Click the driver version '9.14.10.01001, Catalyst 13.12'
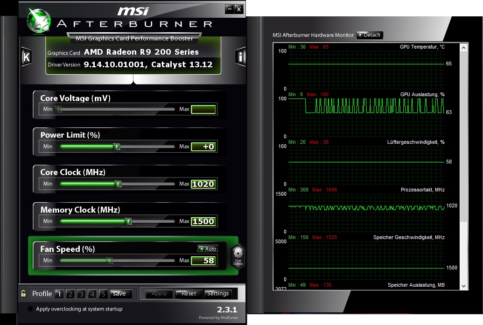The width and height of the screenshot is (483, 325). coord(148,64)
